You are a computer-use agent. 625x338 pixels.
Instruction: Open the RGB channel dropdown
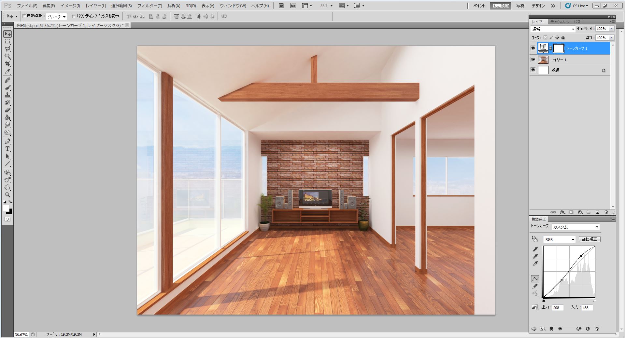pos(559,239)
